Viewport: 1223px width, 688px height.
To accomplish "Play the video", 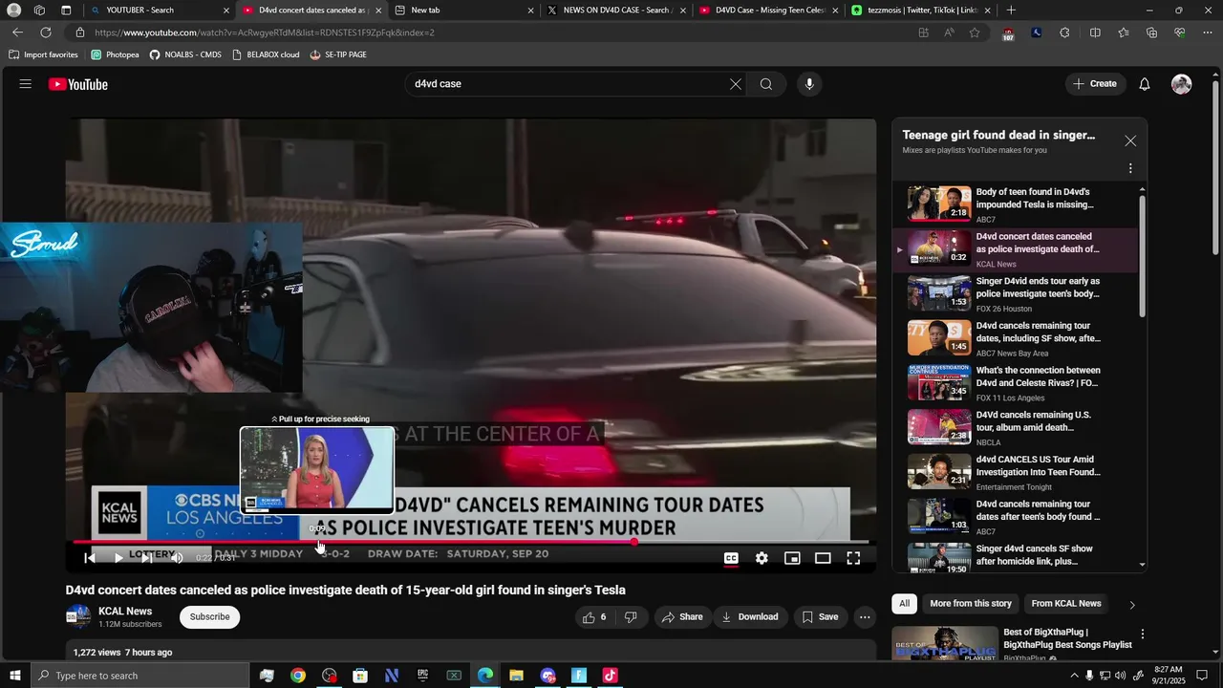I will pyautogui.click(x=118, y=558).
